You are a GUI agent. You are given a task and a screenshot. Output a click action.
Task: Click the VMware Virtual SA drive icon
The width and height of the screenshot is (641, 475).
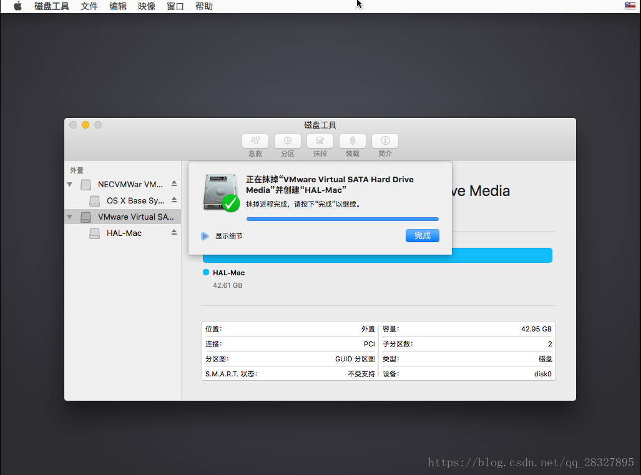coord(86,217)
